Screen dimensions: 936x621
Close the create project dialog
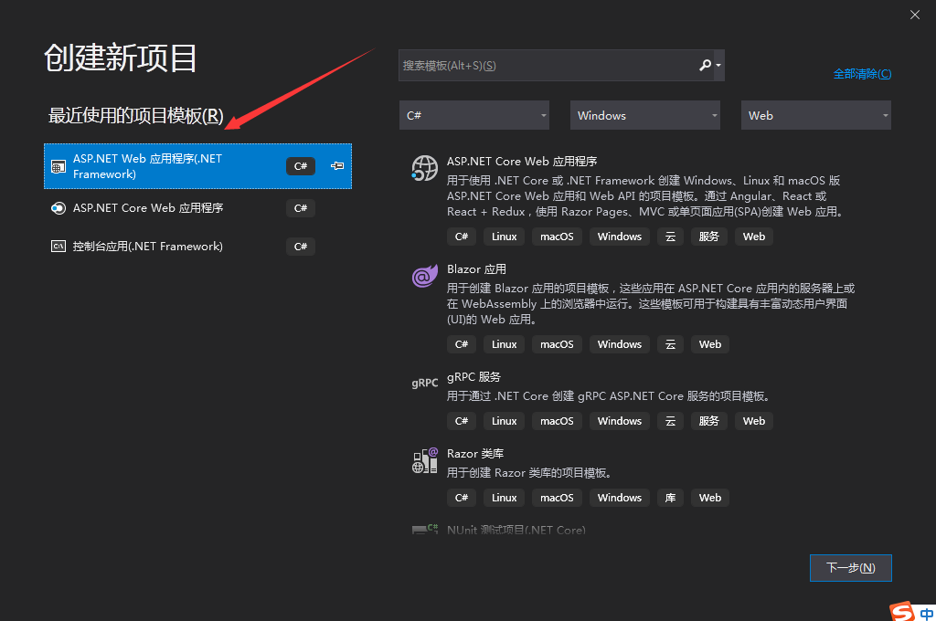(914, 15)
